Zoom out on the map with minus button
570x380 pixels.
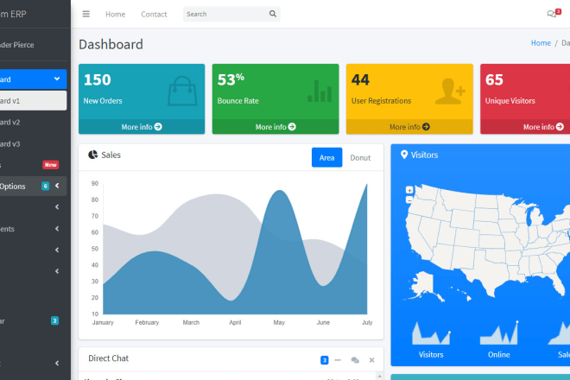[x=409, y=199]
